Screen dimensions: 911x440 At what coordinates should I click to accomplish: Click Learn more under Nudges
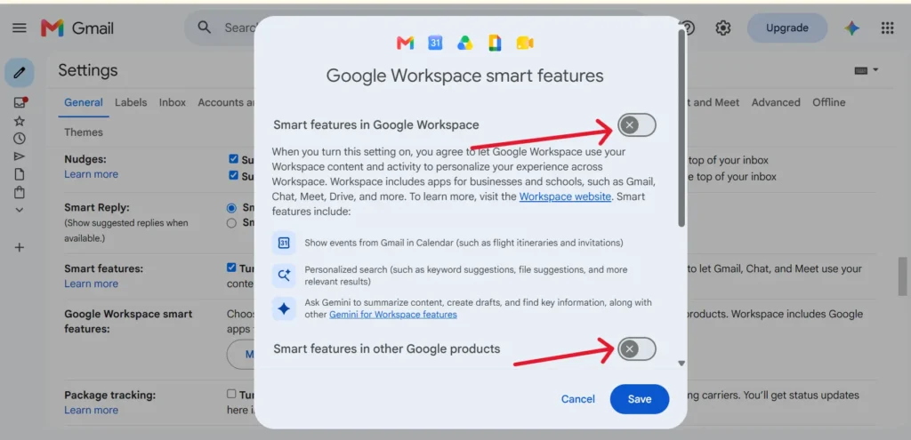[x=91, y=174]
